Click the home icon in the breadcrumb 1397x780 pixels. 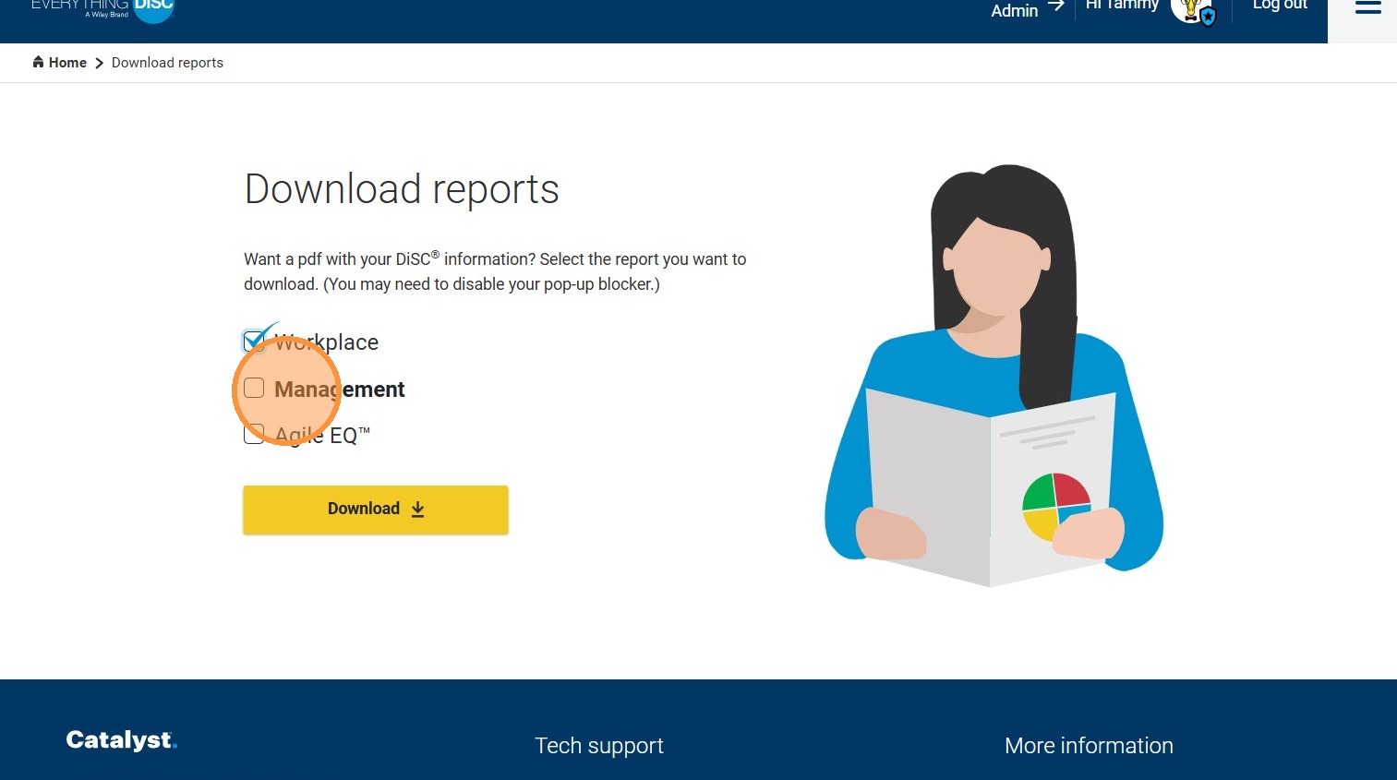pos(38,62)
